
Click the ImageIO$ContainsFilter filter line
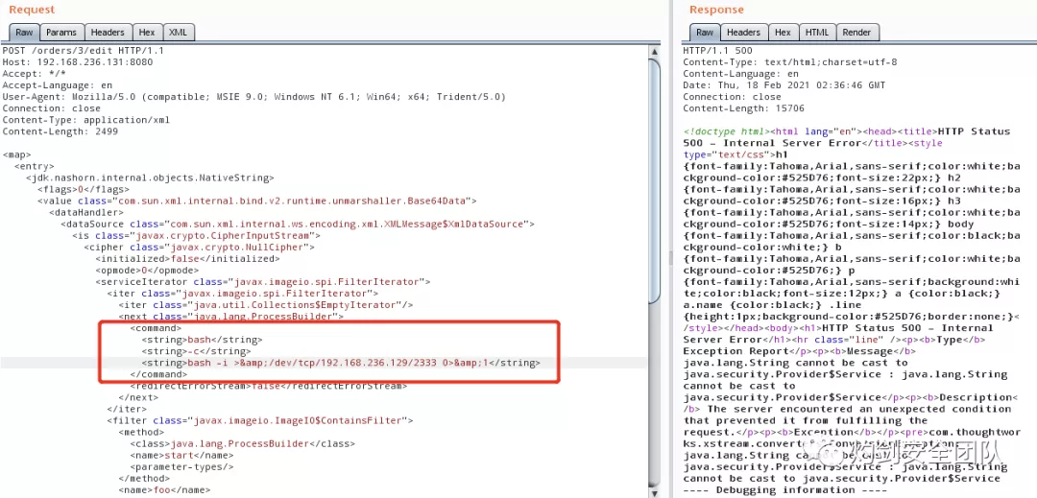[260, 420]
